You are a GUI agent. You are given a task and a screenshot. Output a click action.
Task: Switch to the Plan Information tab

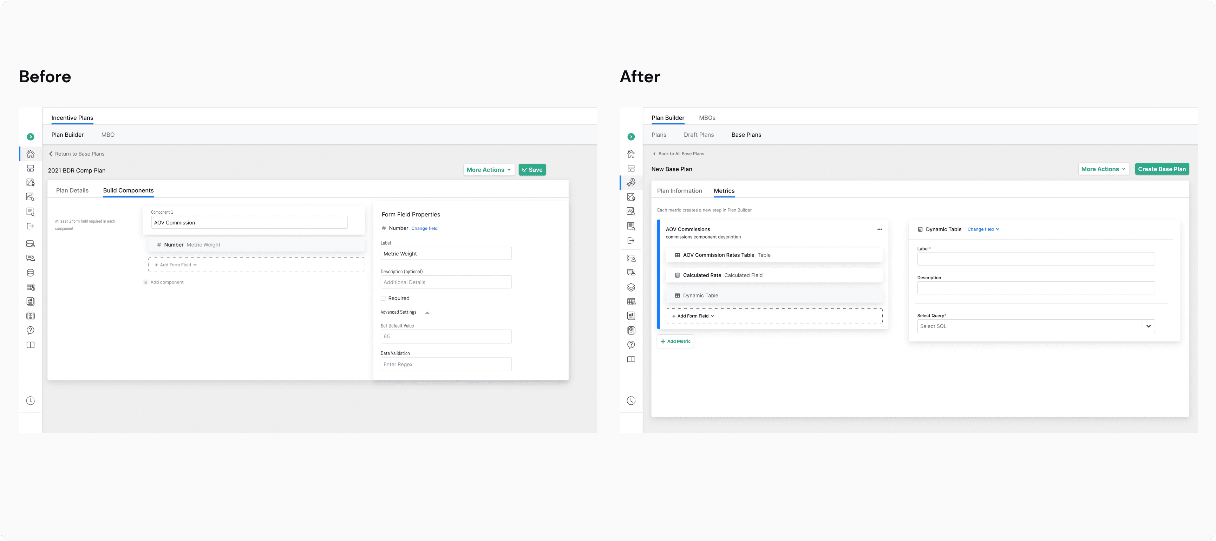pos(679,191)
